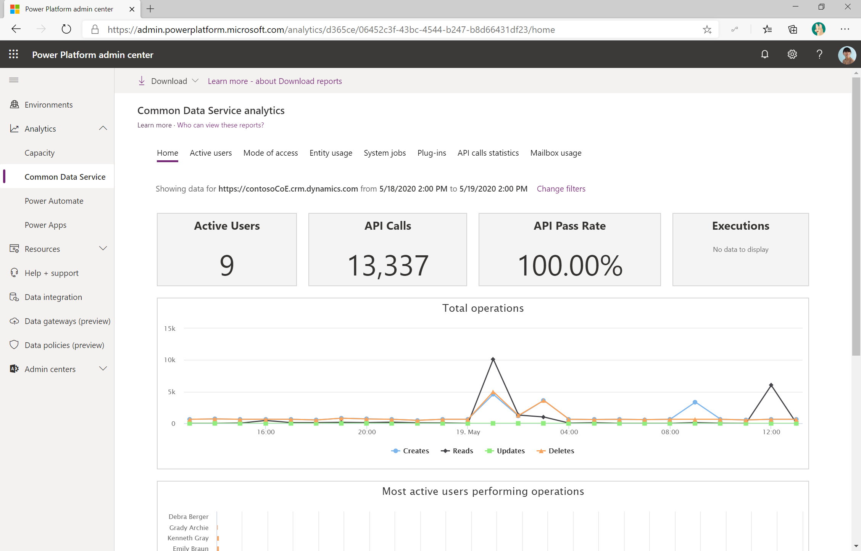This screenshot has width=861, height=551.
Task: Click the Data policies preview icon
Action: (x=15, y=345)
